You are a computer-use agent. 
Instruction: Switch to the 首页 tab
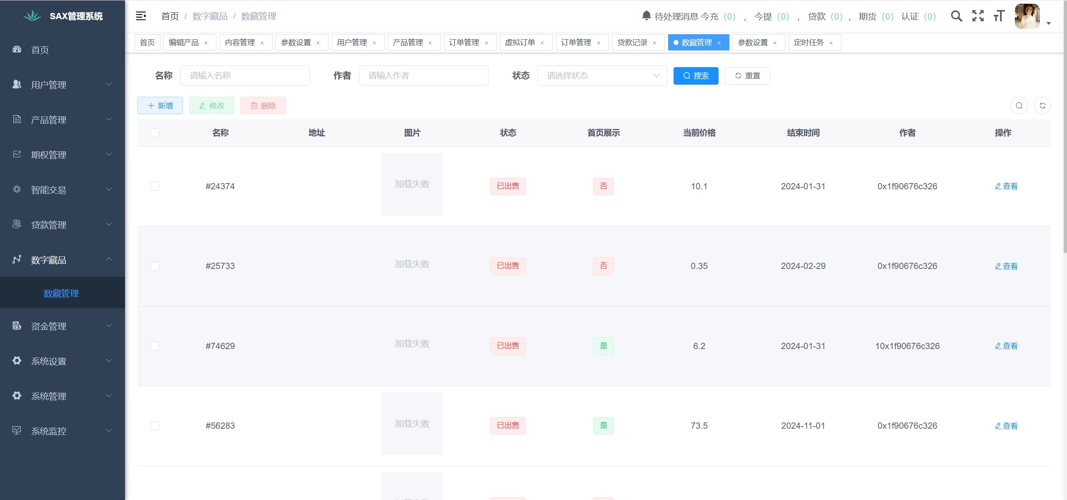tap(147, 43)
